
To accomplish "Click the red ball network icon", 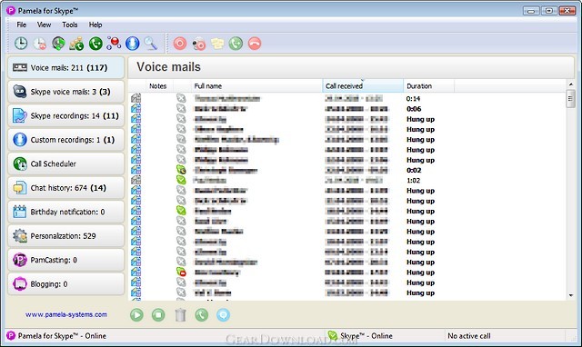I will [x=114, y=44].
